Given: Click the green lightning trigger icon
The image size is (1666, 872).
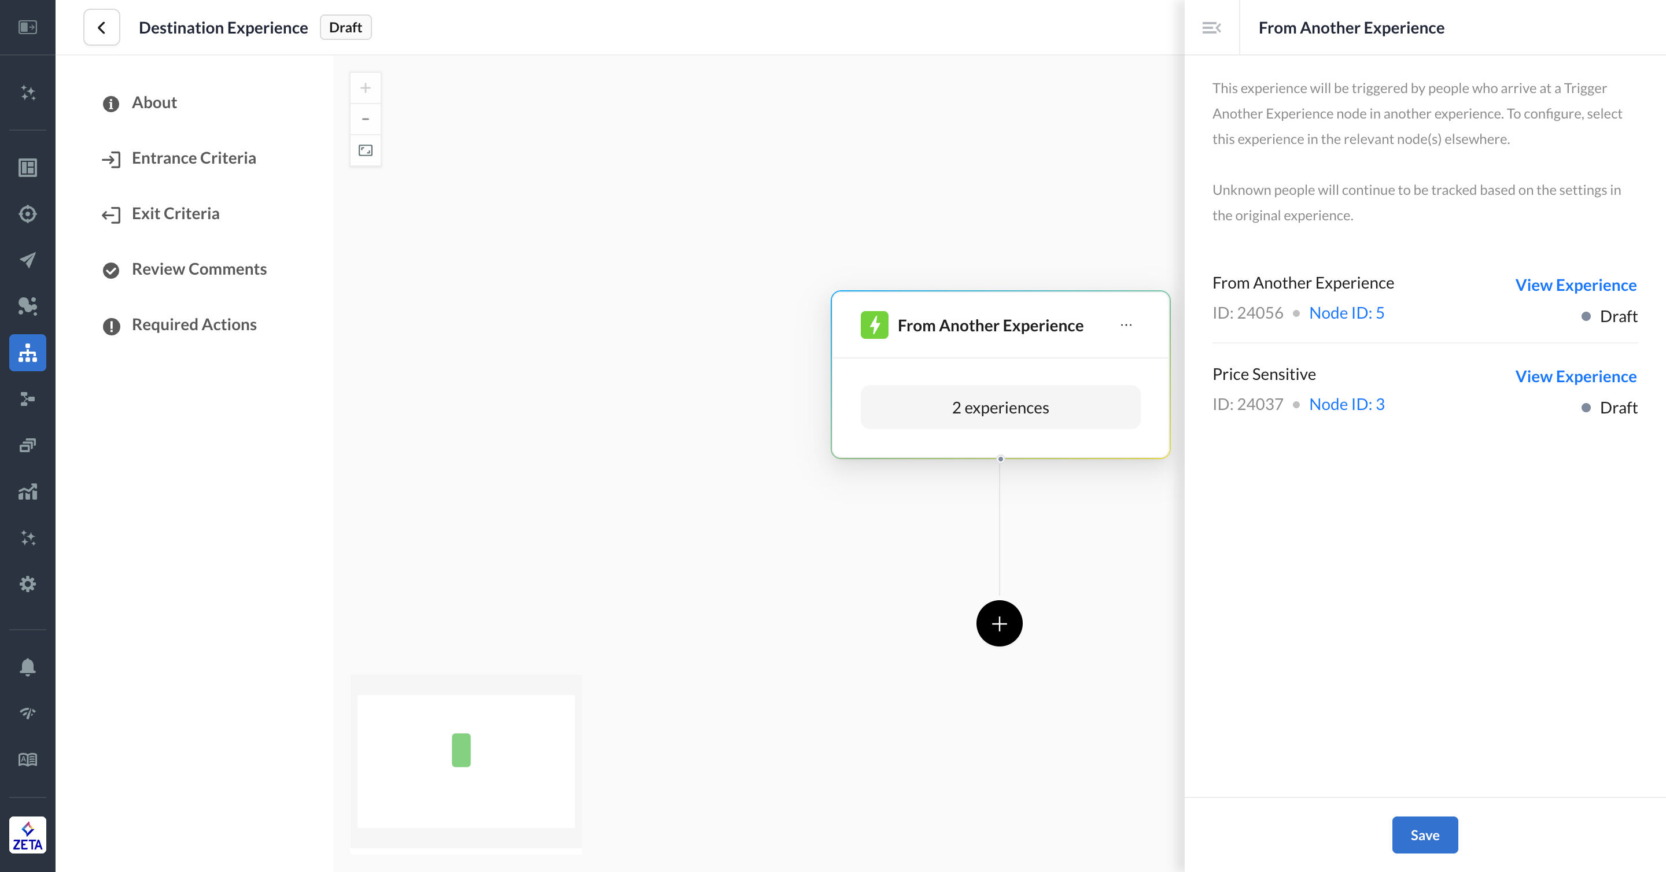Looking at the screenshot, I should (x=875, y=325).
